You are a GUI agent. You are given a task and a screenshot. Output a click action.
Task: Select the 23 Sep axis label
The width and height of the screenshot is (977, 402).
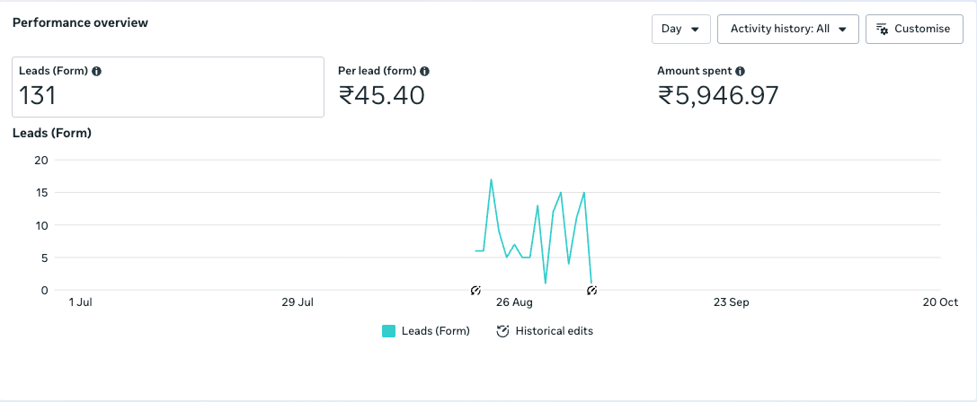(x=731, y=302)
